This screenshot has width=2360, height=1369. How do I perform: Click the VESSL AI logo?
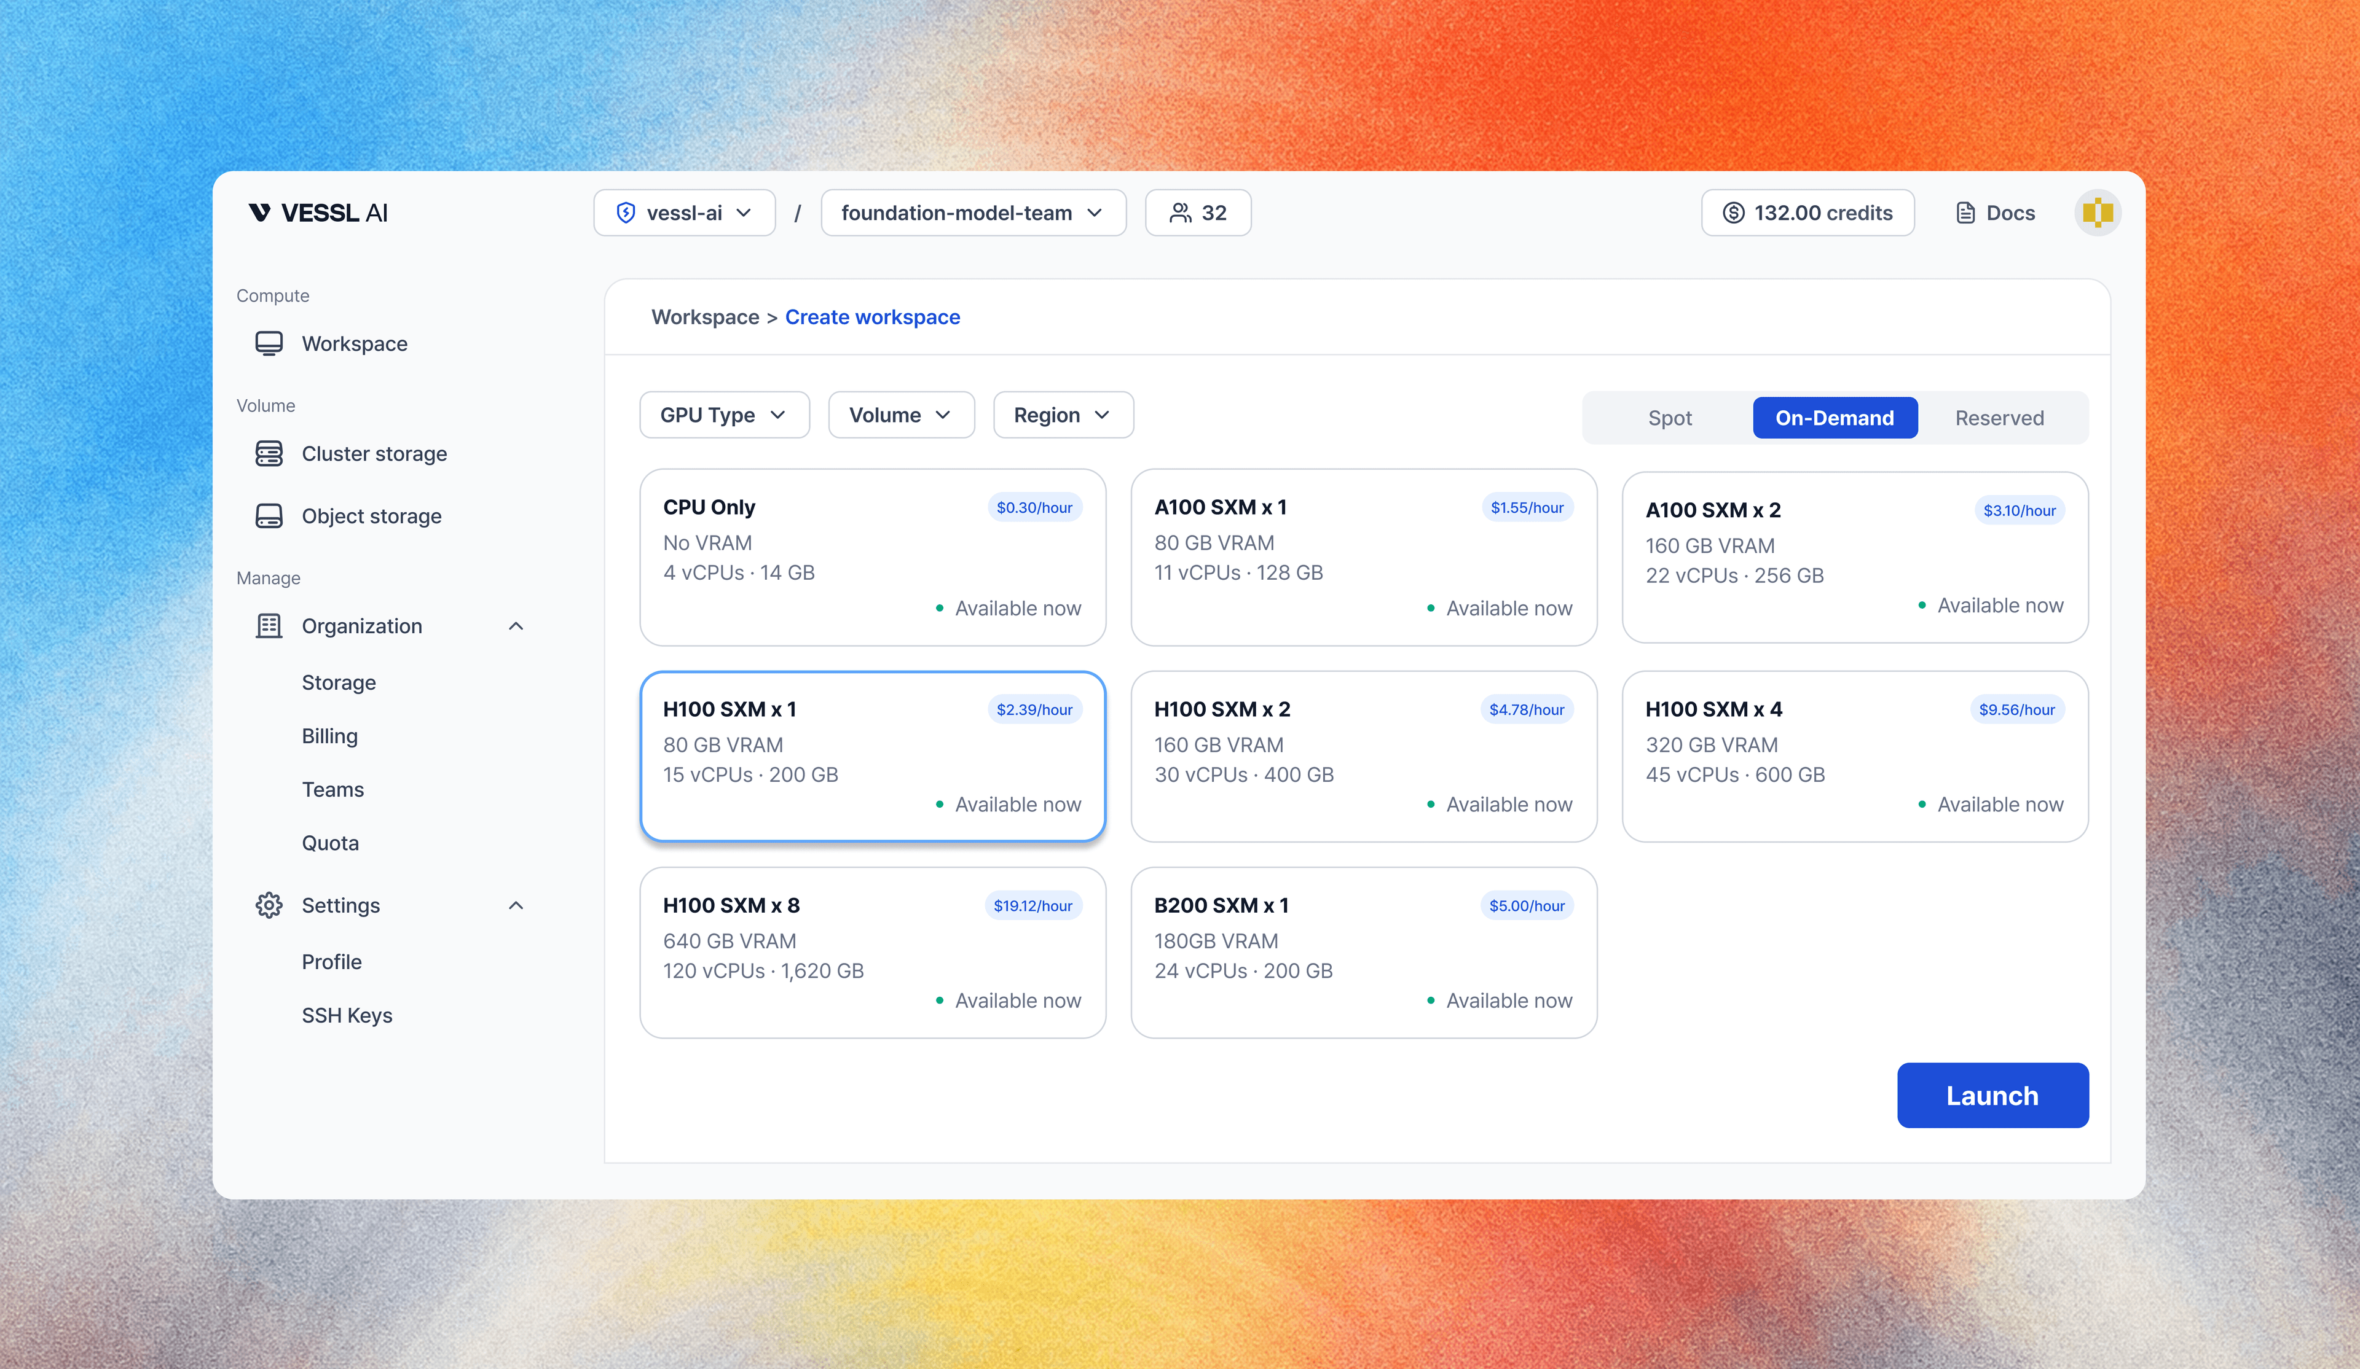318,213
